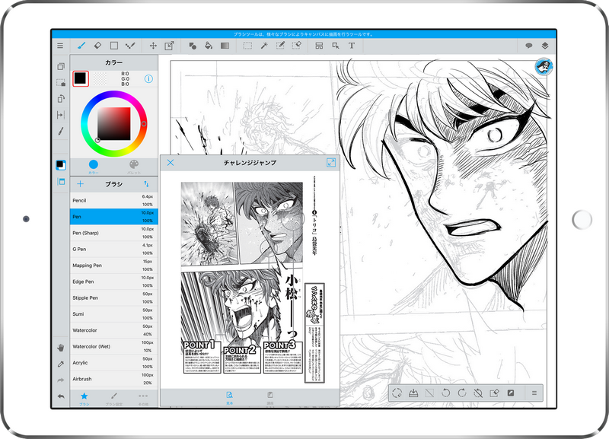Tap the Redo arrow
This screenshot has width=609, height=439.
click(61, 380)
